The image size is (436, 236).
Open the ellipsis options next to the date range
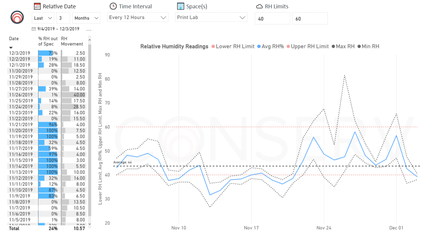89,30
